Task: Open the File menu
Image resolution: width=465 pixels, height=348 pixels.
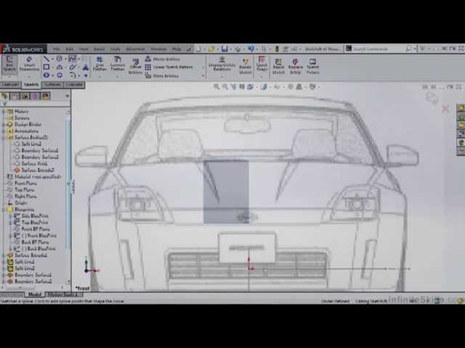Action: pos(57,49)
